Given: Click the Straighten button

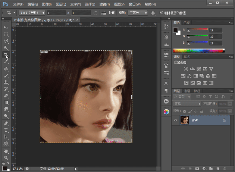Looking at the screenshot, I should (x=108, y=13).
